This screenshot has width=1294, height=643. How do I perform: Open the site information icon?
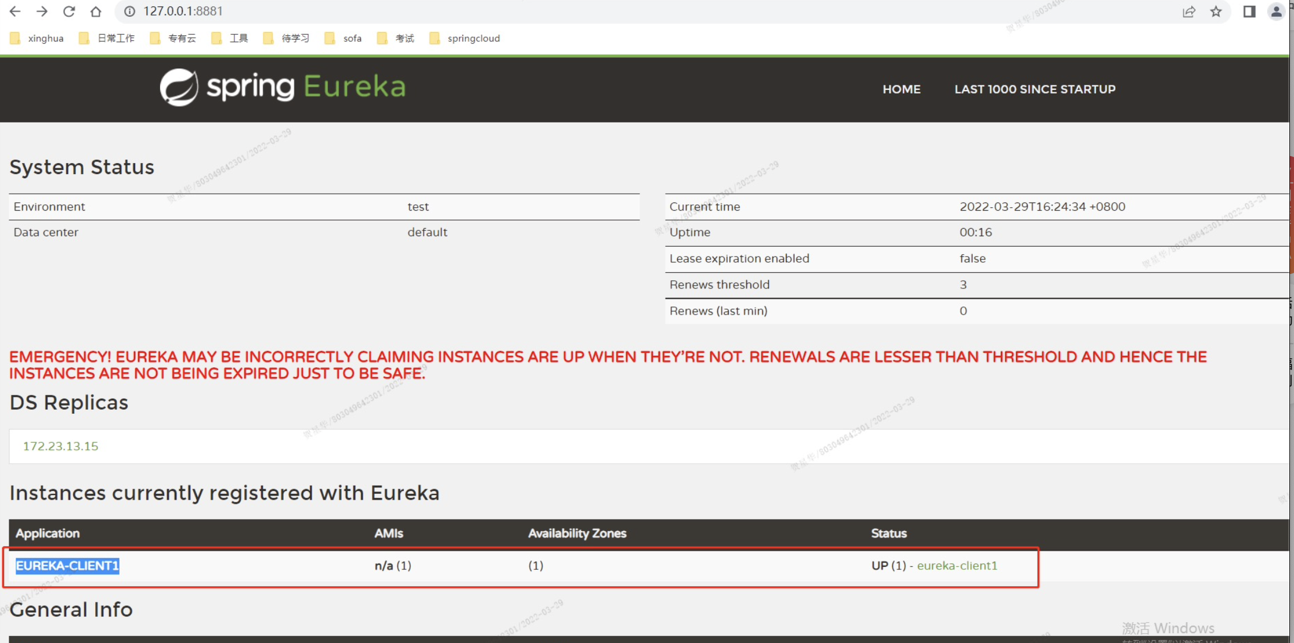click(130, 11)
